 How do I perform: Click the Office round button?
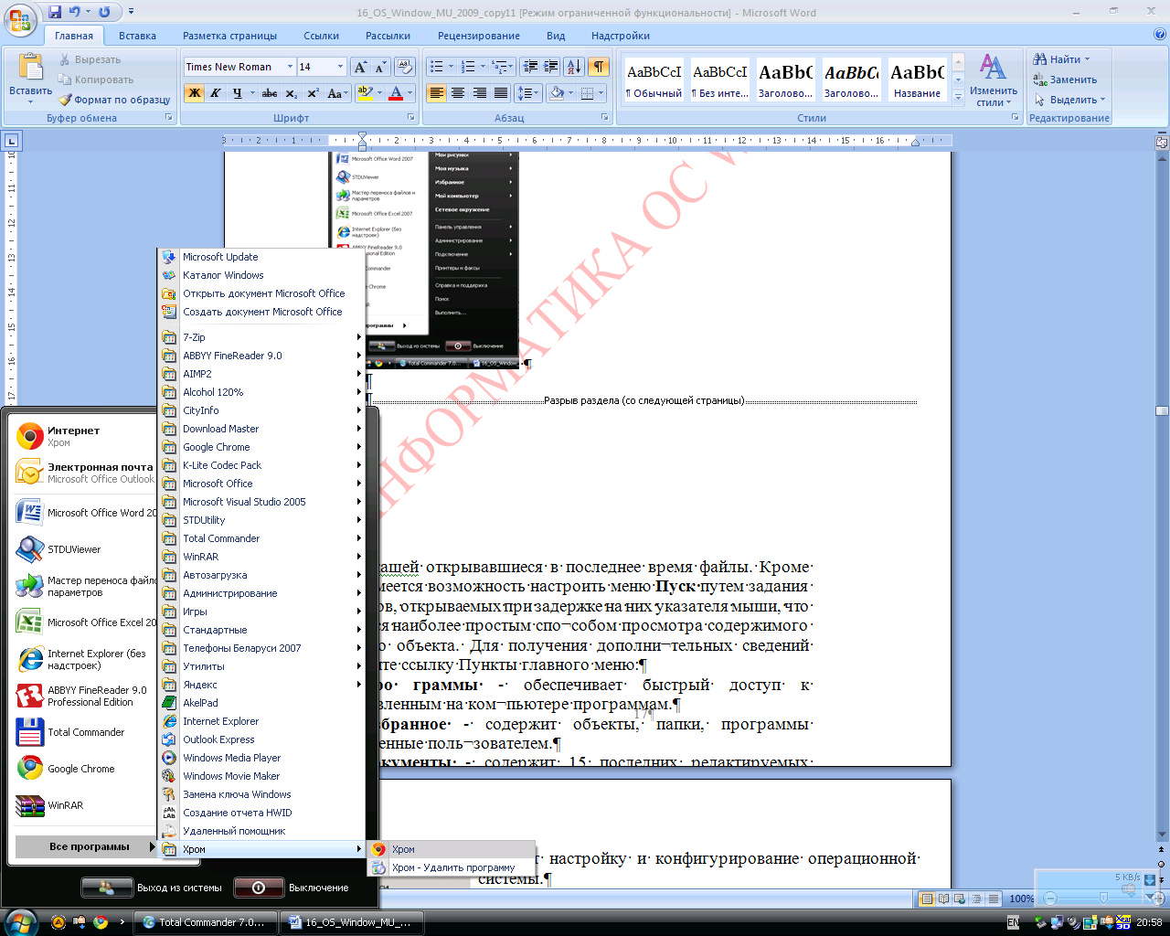point(21,18)
